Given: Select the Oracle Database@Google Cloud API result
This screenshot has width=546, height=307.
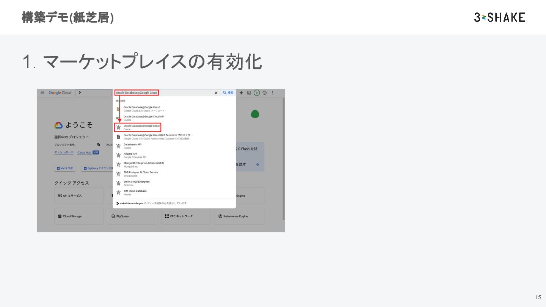Looking at the screenshot, I should click(x=174, y=118).
